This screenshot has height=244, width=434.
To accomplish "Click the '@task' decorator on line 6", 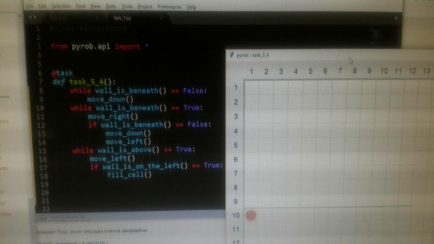I will coord(62,73).
